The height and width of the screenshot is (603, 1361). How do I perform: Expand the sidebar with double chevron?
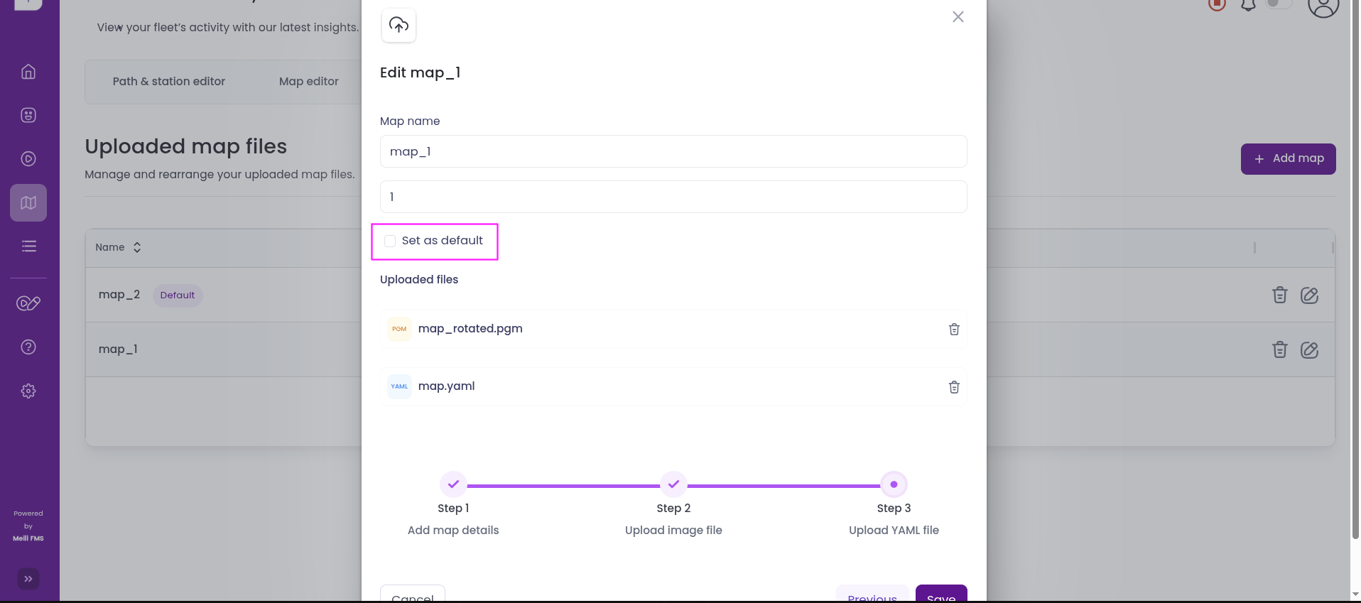(28, 579)
